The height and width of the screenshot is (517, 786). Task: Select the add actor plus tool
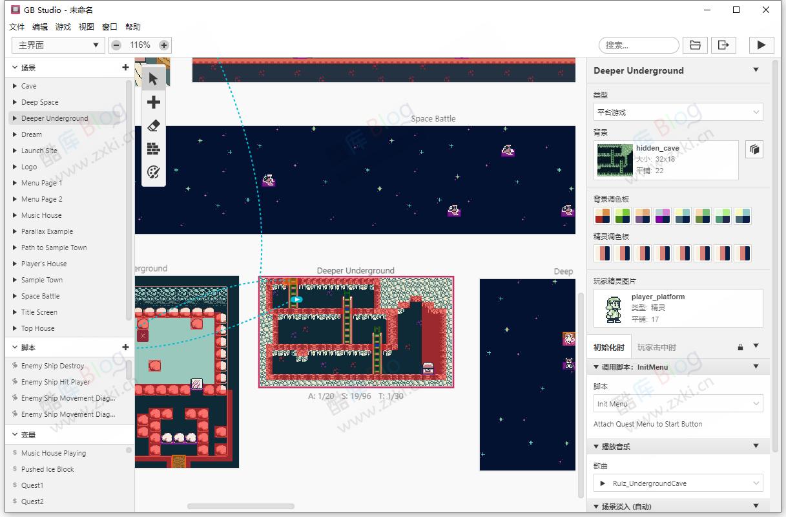[x=153, y=102]
